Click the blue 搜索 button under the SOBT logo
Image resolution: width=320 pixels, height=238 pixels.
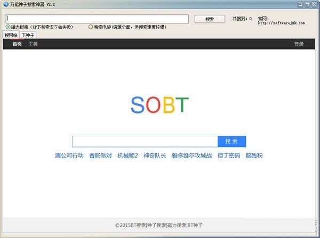(231, 142)
